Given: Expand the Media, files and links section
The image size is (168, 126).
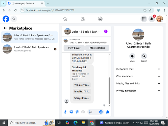Looking at the screenshot, I should [x=138, y=84].
